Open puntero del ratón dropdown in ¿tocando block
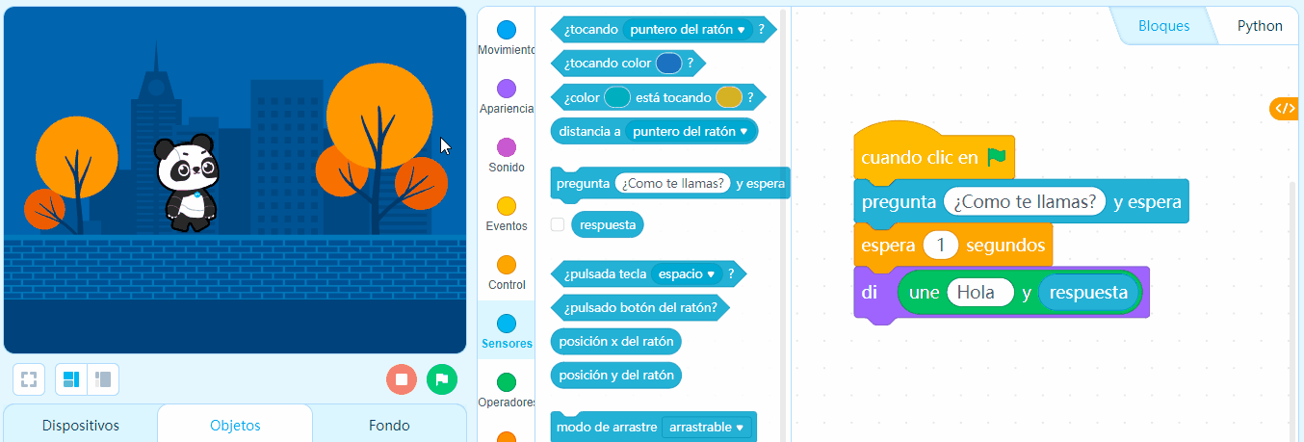This screenshot has height=442, width=1304. [x=688, y=30]
